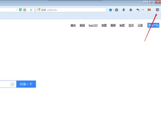Viewport: 161px width, 120px height.
Task: Click the blue 更多产品 button
Action: click(x=153, y=25)
